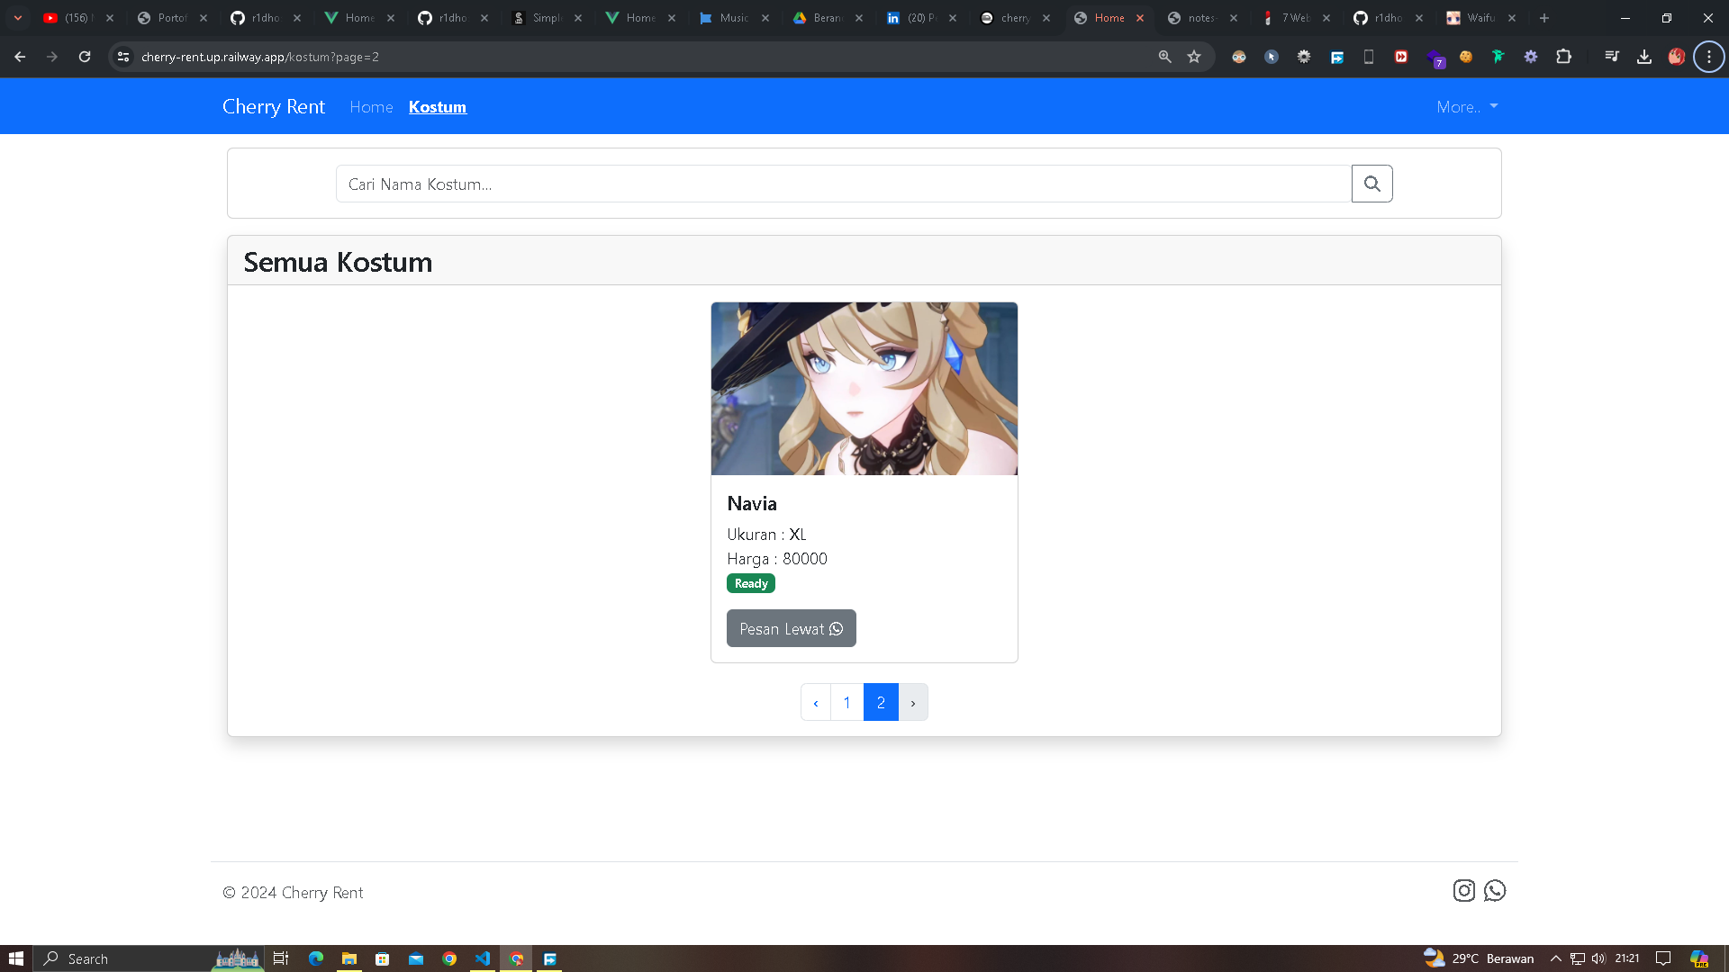Click the Windows Start button
The height and width of the screenshot is (972, 1729).
[x=16, y=958]
